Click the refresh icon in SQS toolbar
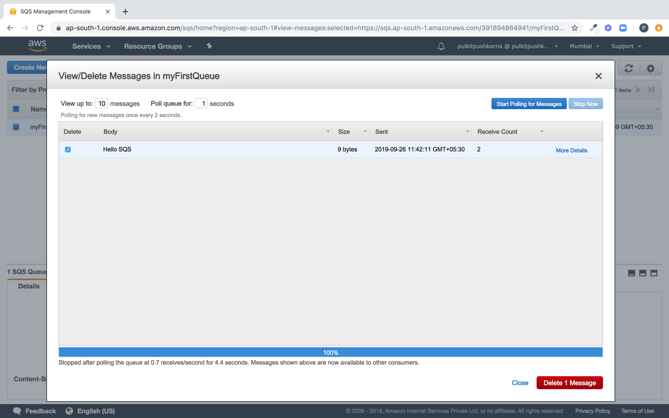 629,68
